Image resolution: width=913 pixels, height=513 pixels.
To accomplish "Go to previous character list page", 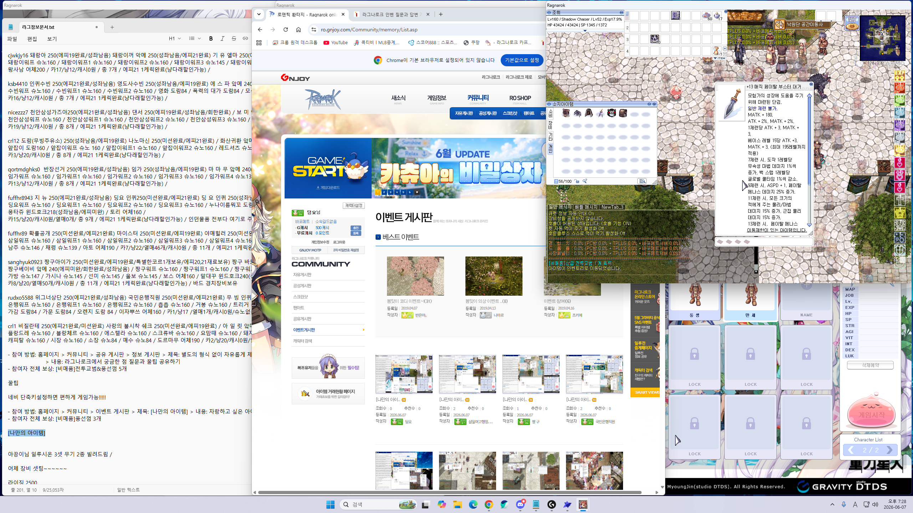I will (x=851, y=450).
